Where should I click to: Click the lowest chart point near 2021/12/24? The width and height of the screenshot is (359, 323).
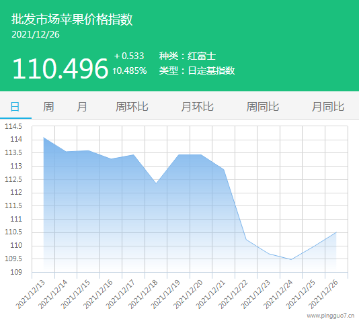tap(291, 259)
